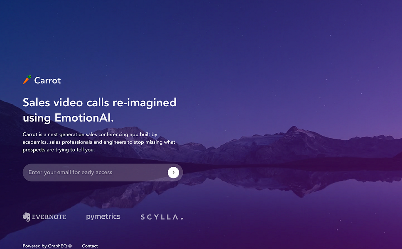This screenshot has height=249, width=402.
Task: Open the Contact link
Action: [x=90, y=246]
